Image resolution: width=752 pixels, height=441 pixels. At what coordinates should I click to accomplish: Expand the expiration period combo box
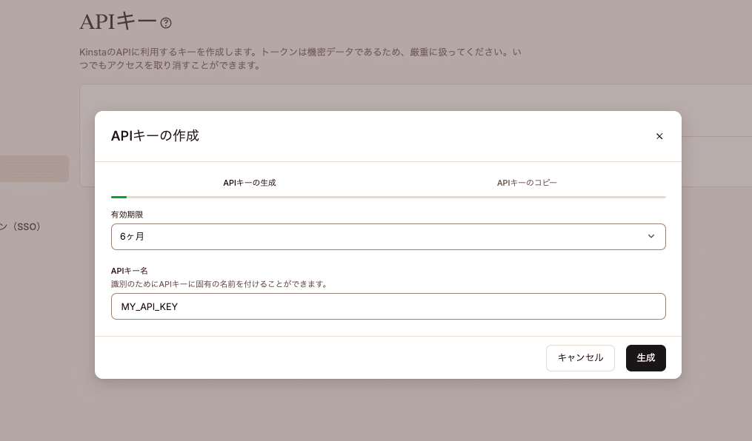click(387, 236)
